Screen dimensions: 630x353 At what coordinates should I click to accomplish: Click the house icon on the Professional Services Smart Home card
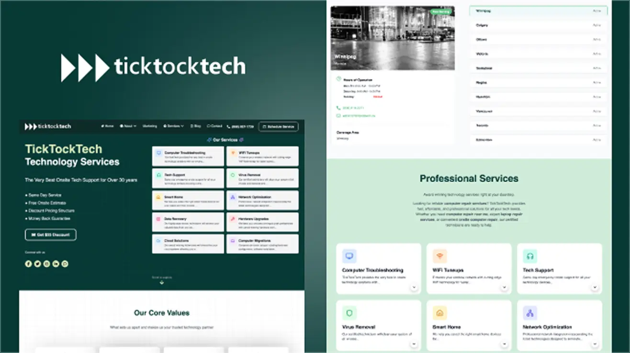439,313
